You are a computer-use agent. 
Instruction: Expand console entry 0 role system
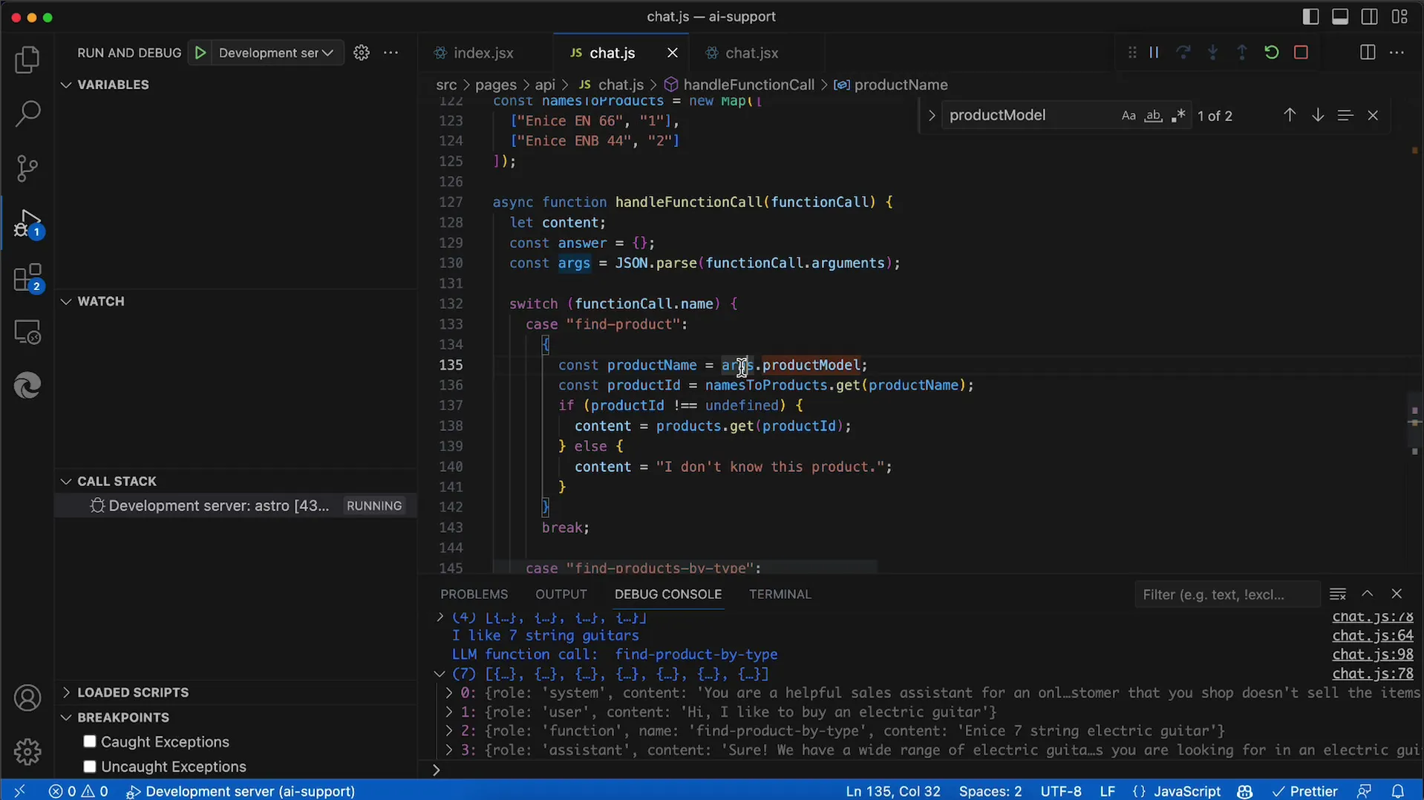(448, 693)
